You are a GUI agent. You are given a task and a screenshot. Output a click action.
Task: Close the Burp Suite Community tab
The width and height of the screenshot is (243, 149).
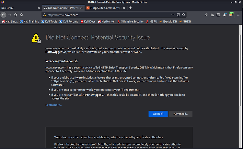point(124,8)
